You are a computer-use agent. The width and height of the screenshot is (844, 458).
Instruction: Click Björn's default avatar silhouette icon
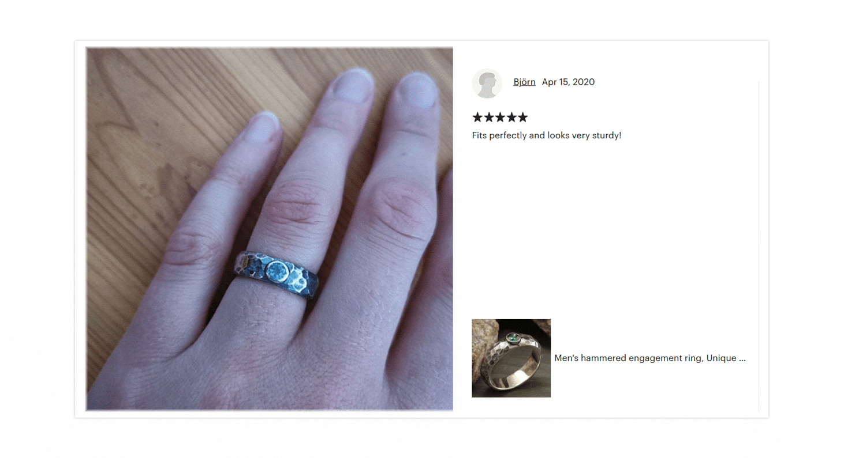pos(487,83)
